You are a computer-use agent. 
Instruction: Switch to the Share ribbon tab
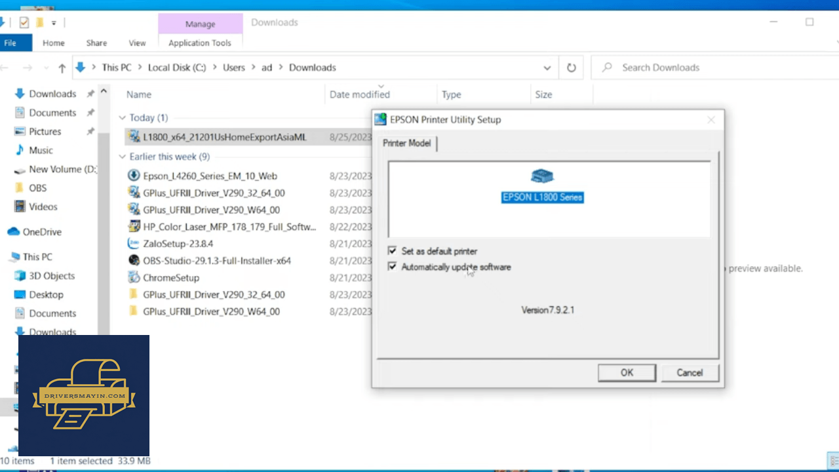coord(96,43)
